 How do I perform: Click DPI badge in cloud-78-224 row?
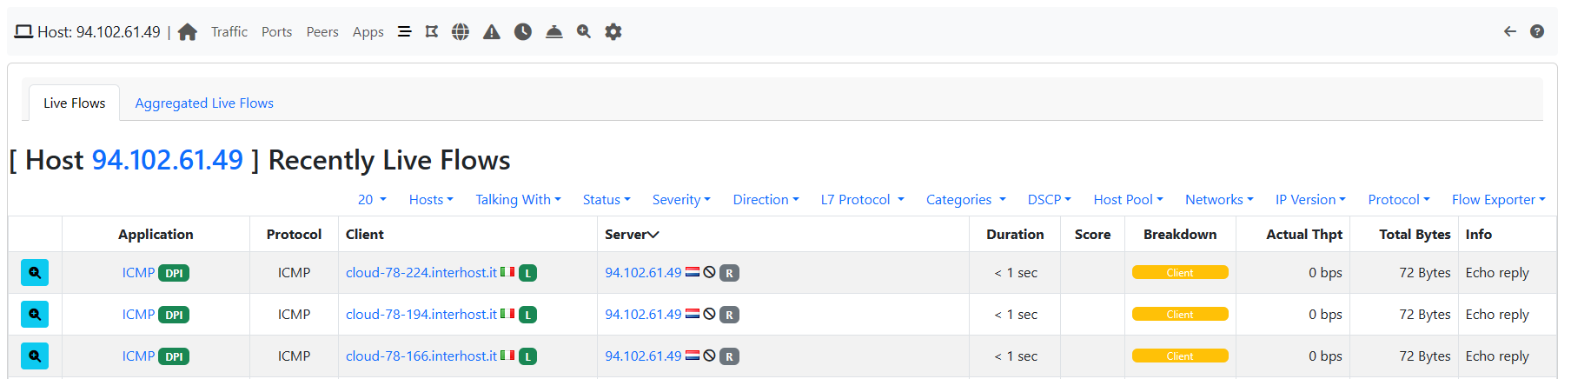[174, 273]
